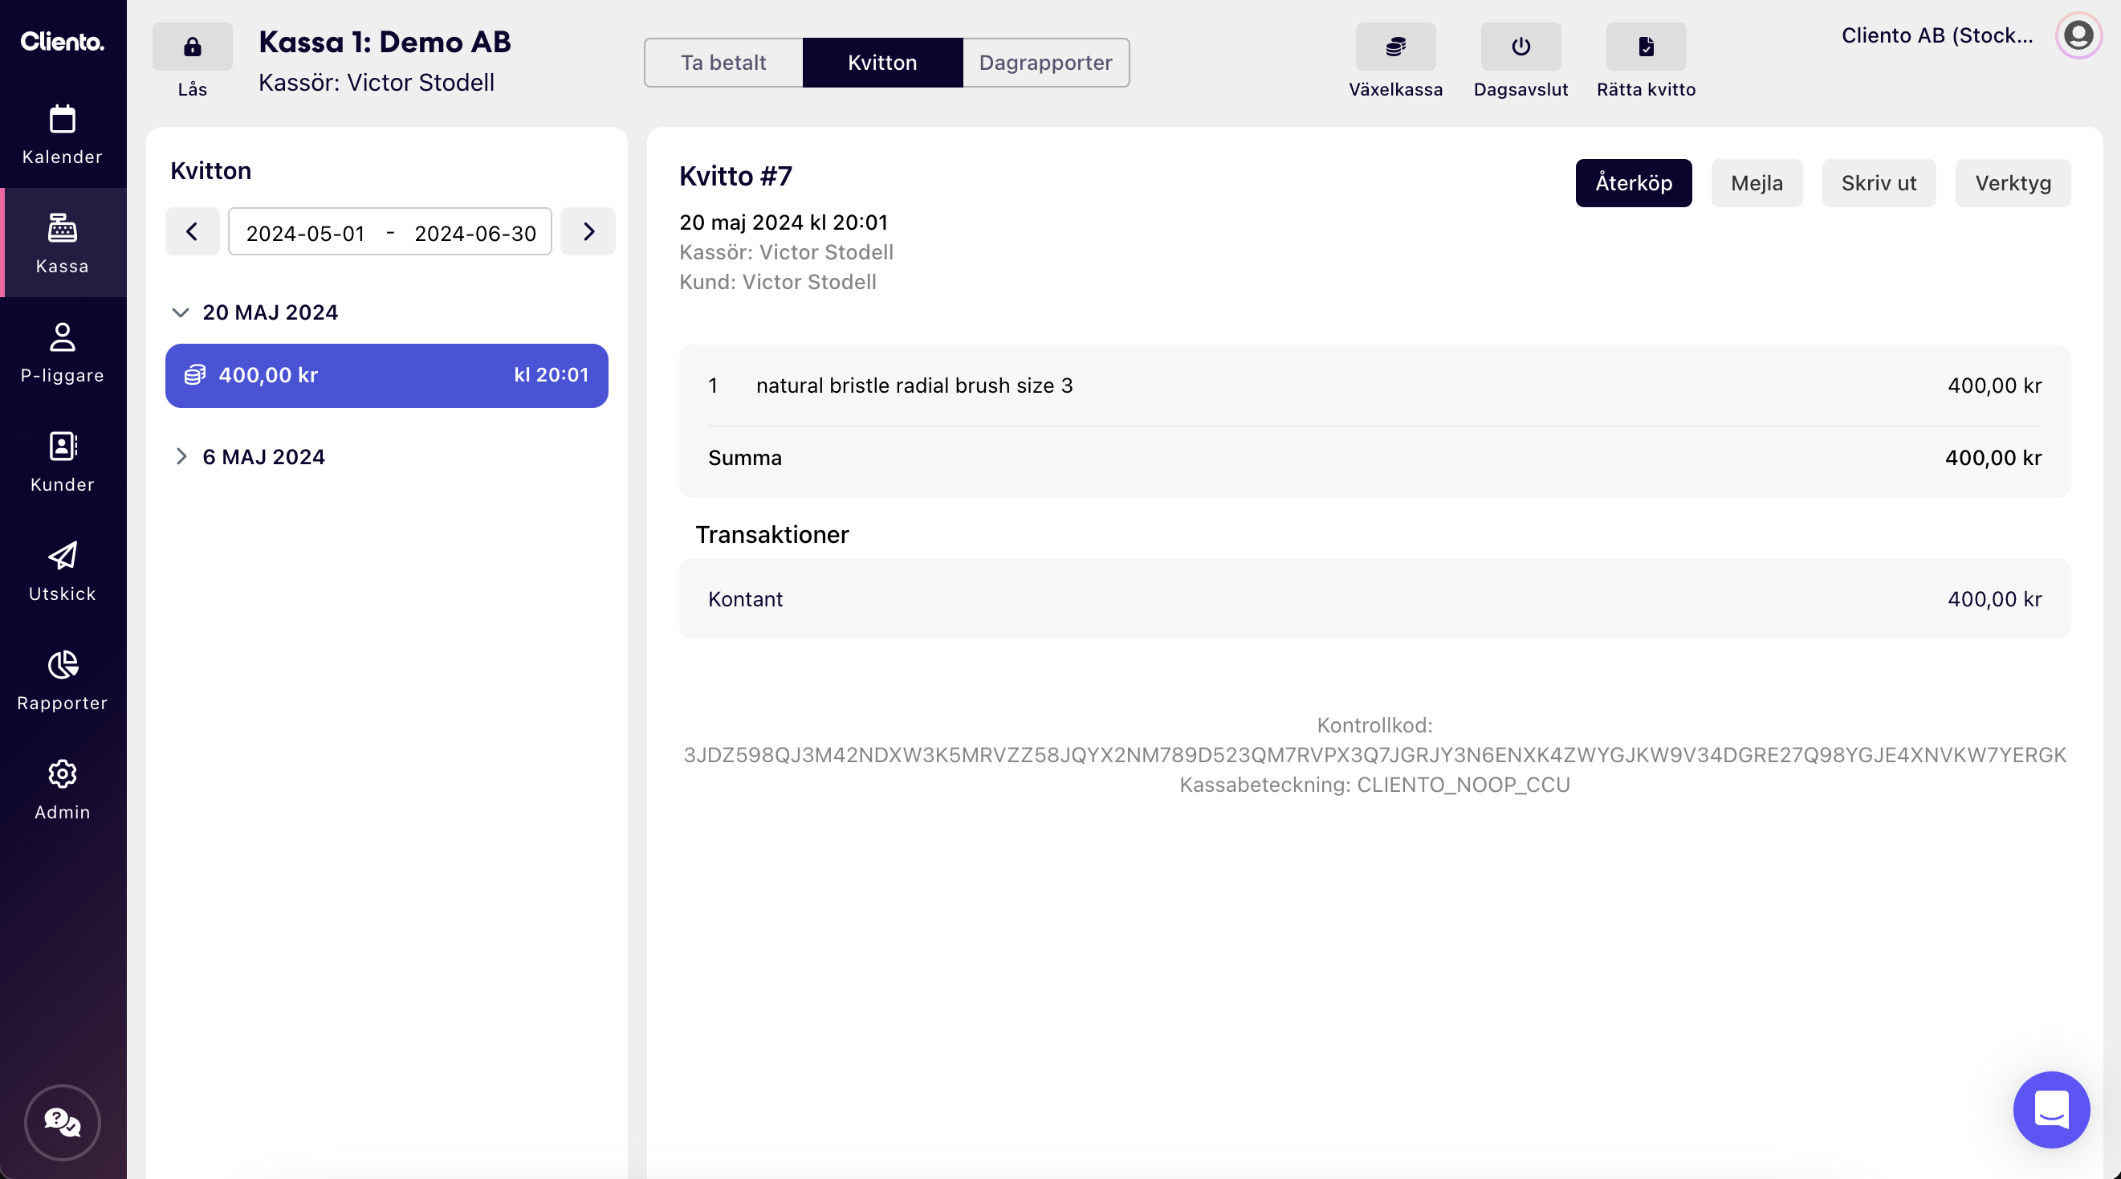Image resolution: width=2121 pixels, height=1179 pixels.
Task: Click the Lås padlock icon
Action: pos(192,47)
